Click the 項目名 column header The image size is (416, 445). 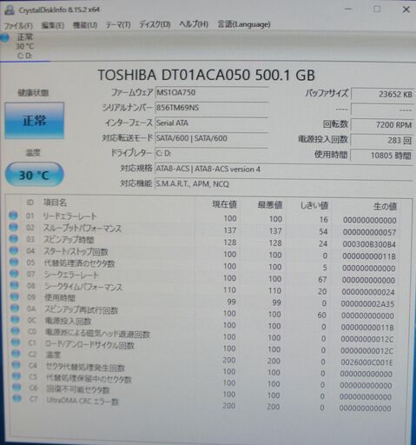click(x=55, y=203)
